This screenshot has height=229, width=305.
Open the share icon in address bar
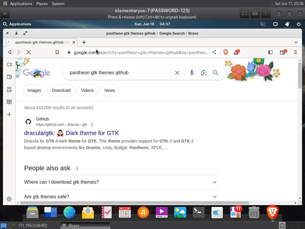pos(214,52)
